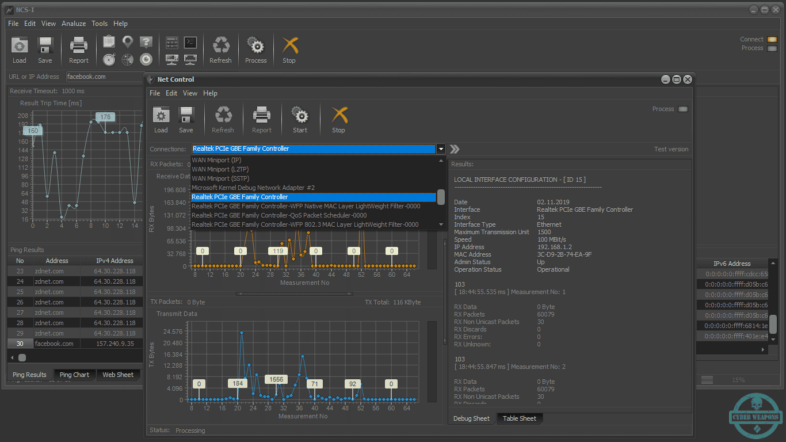Click the Load icon in NCS-I toolbar
Viewport: 786px width, 442px height.
click(20, 45)
